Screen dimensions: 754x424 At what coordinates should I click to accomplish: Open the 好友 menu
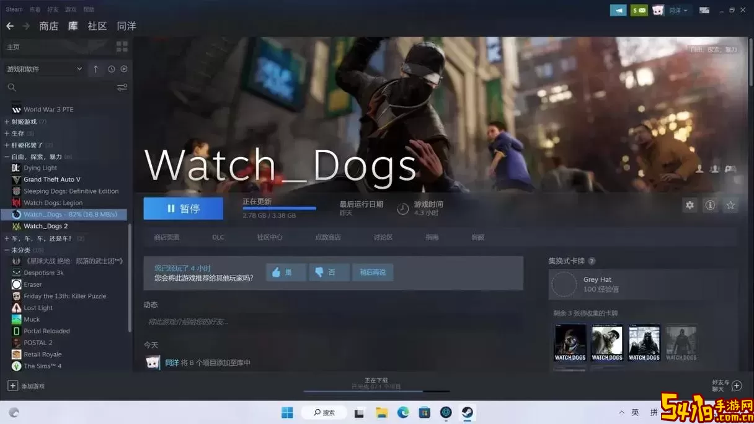(53, 9)
